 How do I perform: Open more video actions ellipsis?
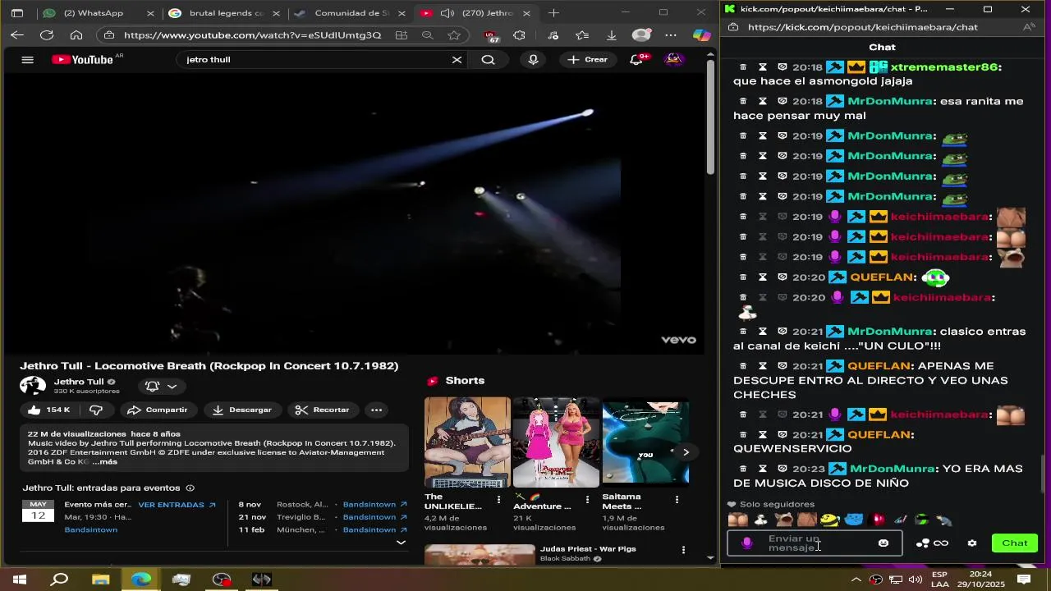click(376, 410)
